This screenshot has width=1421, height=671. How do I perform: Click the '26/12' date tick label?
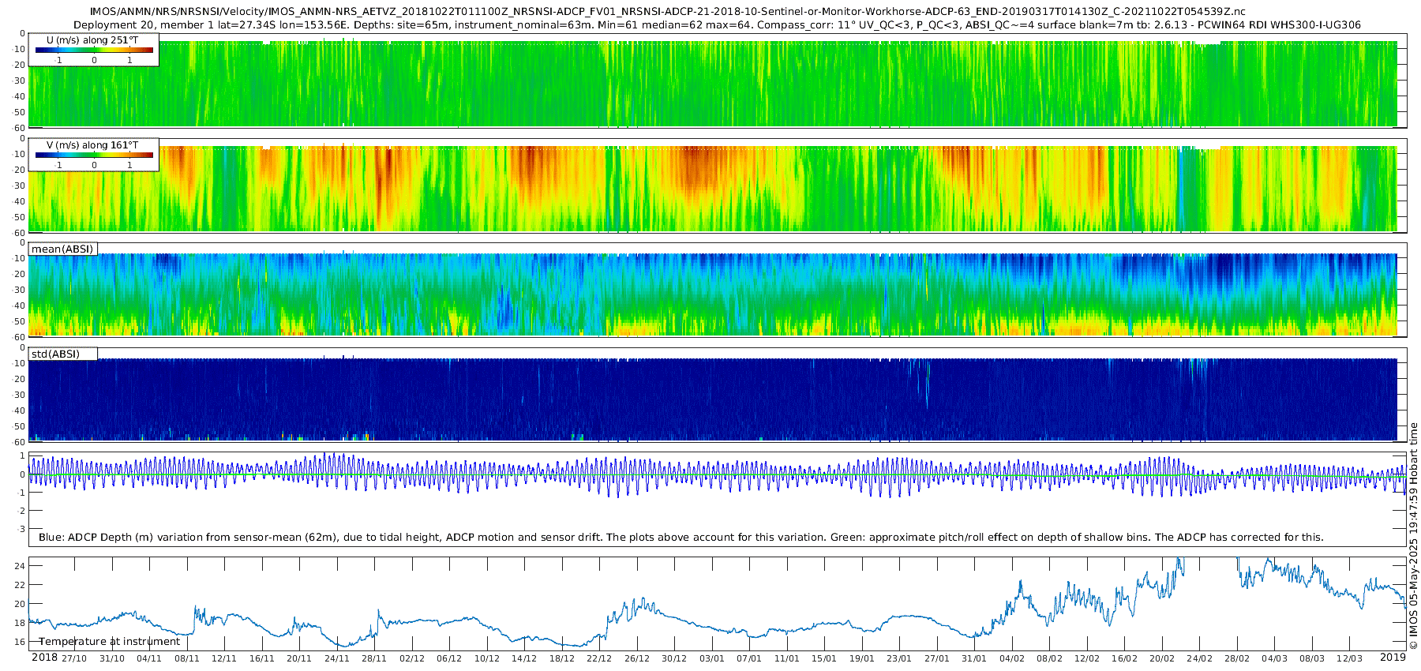click(637, 658)
